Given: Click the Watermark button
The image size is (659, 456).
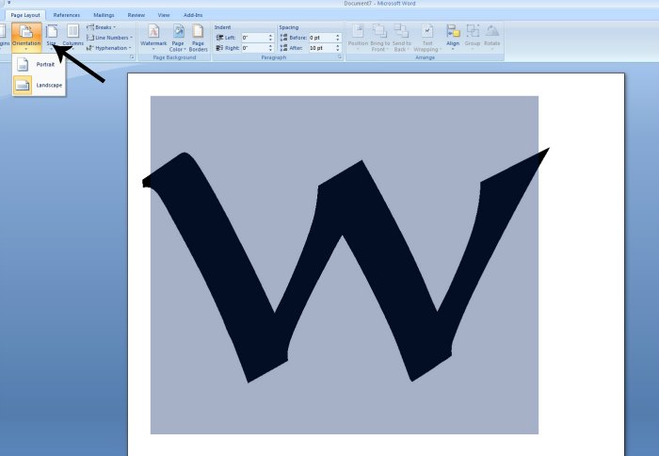Looking at the screenshot, I should [x=153, y=38].
